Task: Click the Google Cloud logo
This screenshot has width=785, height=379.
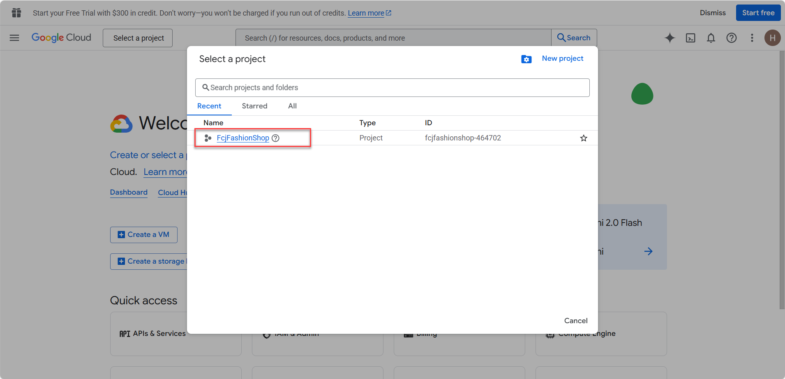Action: (61, 38)
